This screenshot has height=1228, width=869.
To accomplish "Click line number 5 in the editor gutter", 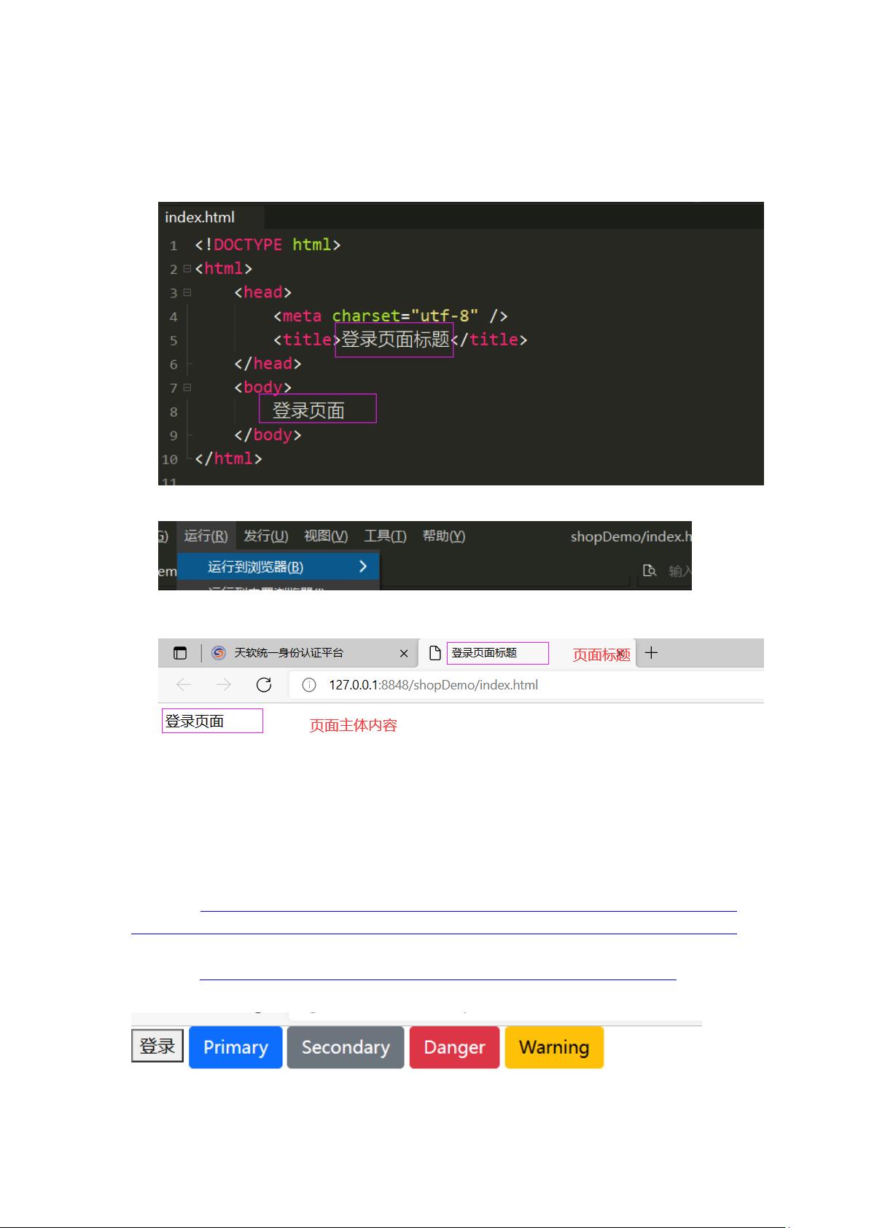I will click(174, 340).
